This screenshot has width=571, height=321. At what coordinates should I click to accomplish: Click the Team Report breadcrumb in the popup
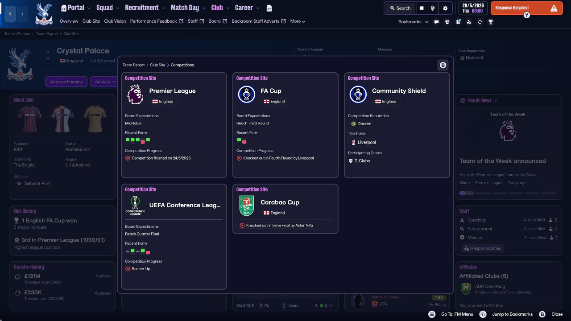(133, 65)
